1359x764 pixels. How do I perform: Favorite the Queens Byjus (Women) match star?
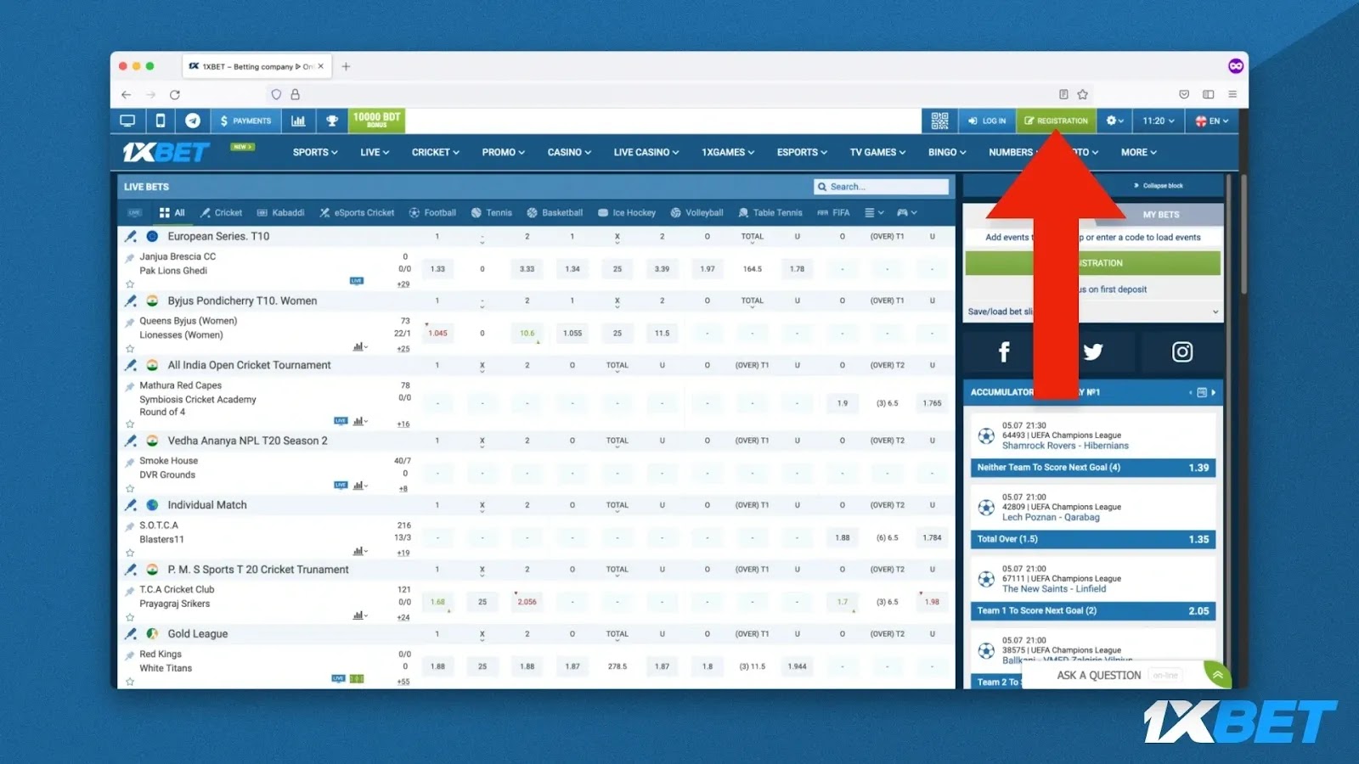(x=130, y=349)
